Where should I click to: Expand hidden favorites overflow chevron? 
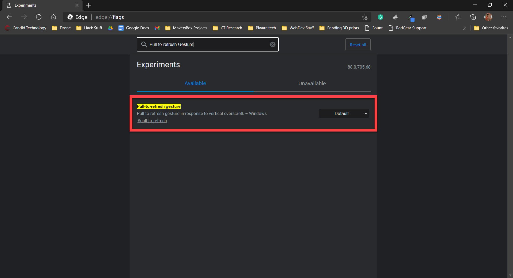pos(464,28)
